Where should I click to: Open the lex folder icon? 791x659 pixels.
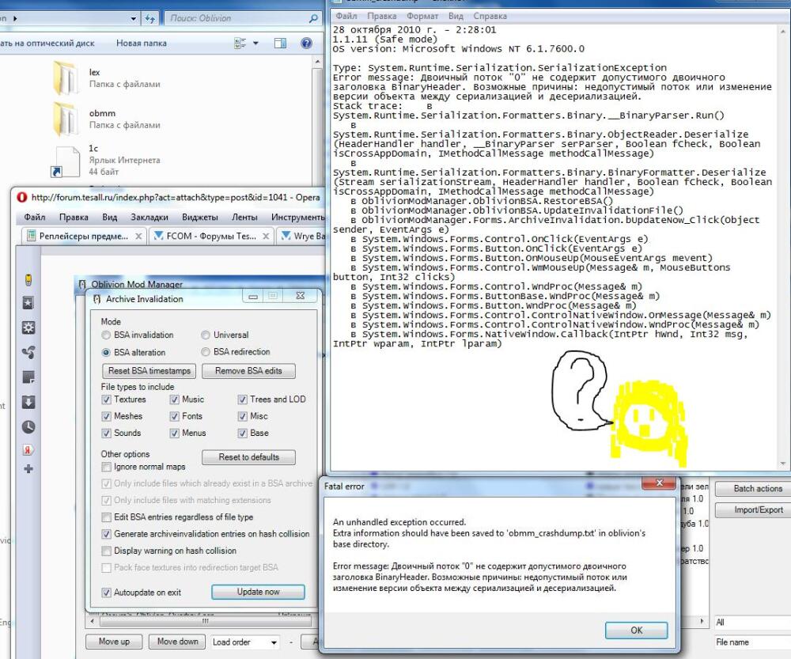[x=66, y=78]
